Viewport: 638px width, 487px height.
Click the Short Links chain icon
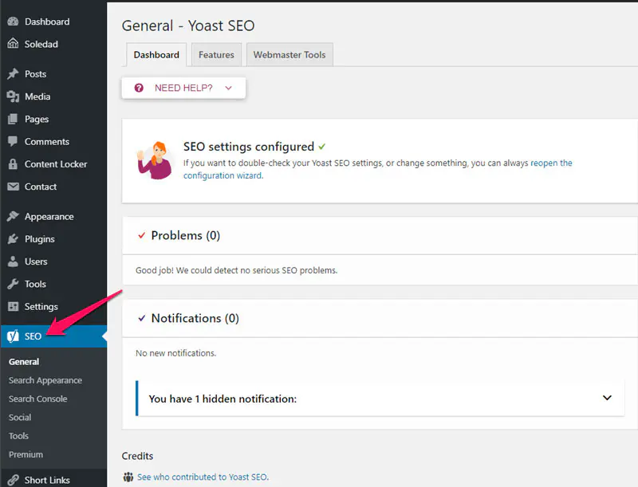click(13, 480)
